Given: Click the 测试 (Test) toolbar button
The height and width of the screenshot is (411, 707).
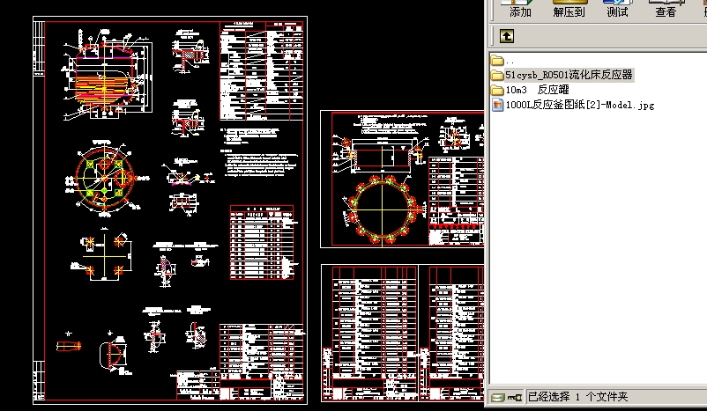Looking at the screenshot, I should 617,9.
